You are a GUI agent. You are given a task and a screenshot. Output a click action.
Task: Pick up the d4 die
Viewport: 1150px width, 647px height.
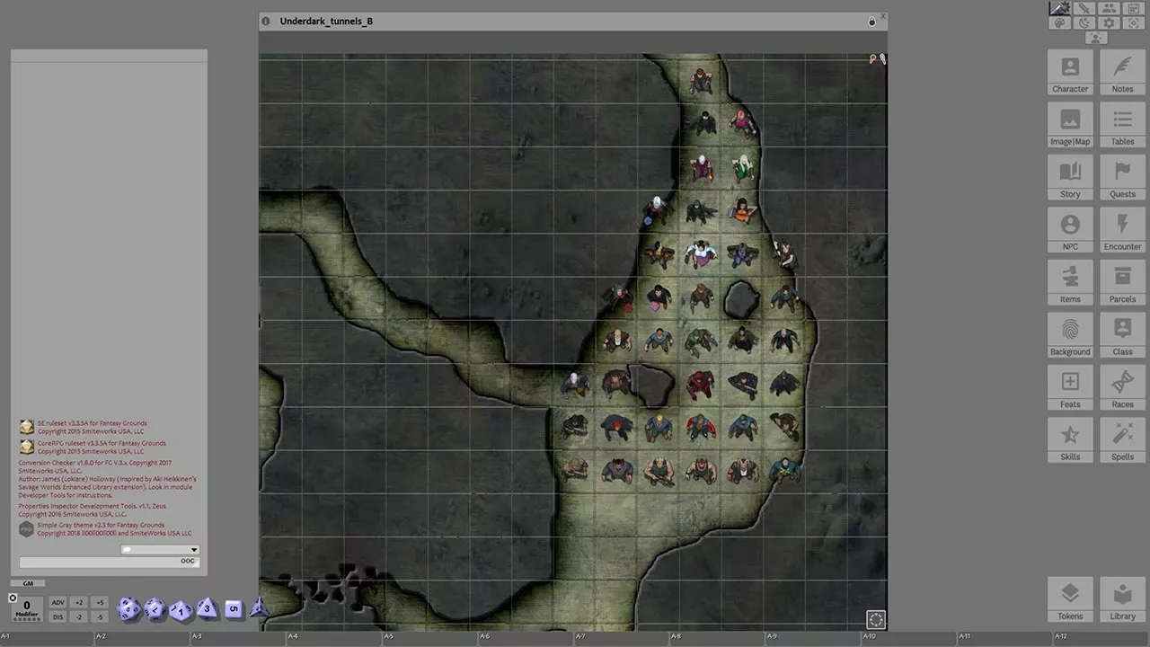[x=260, y=608]
